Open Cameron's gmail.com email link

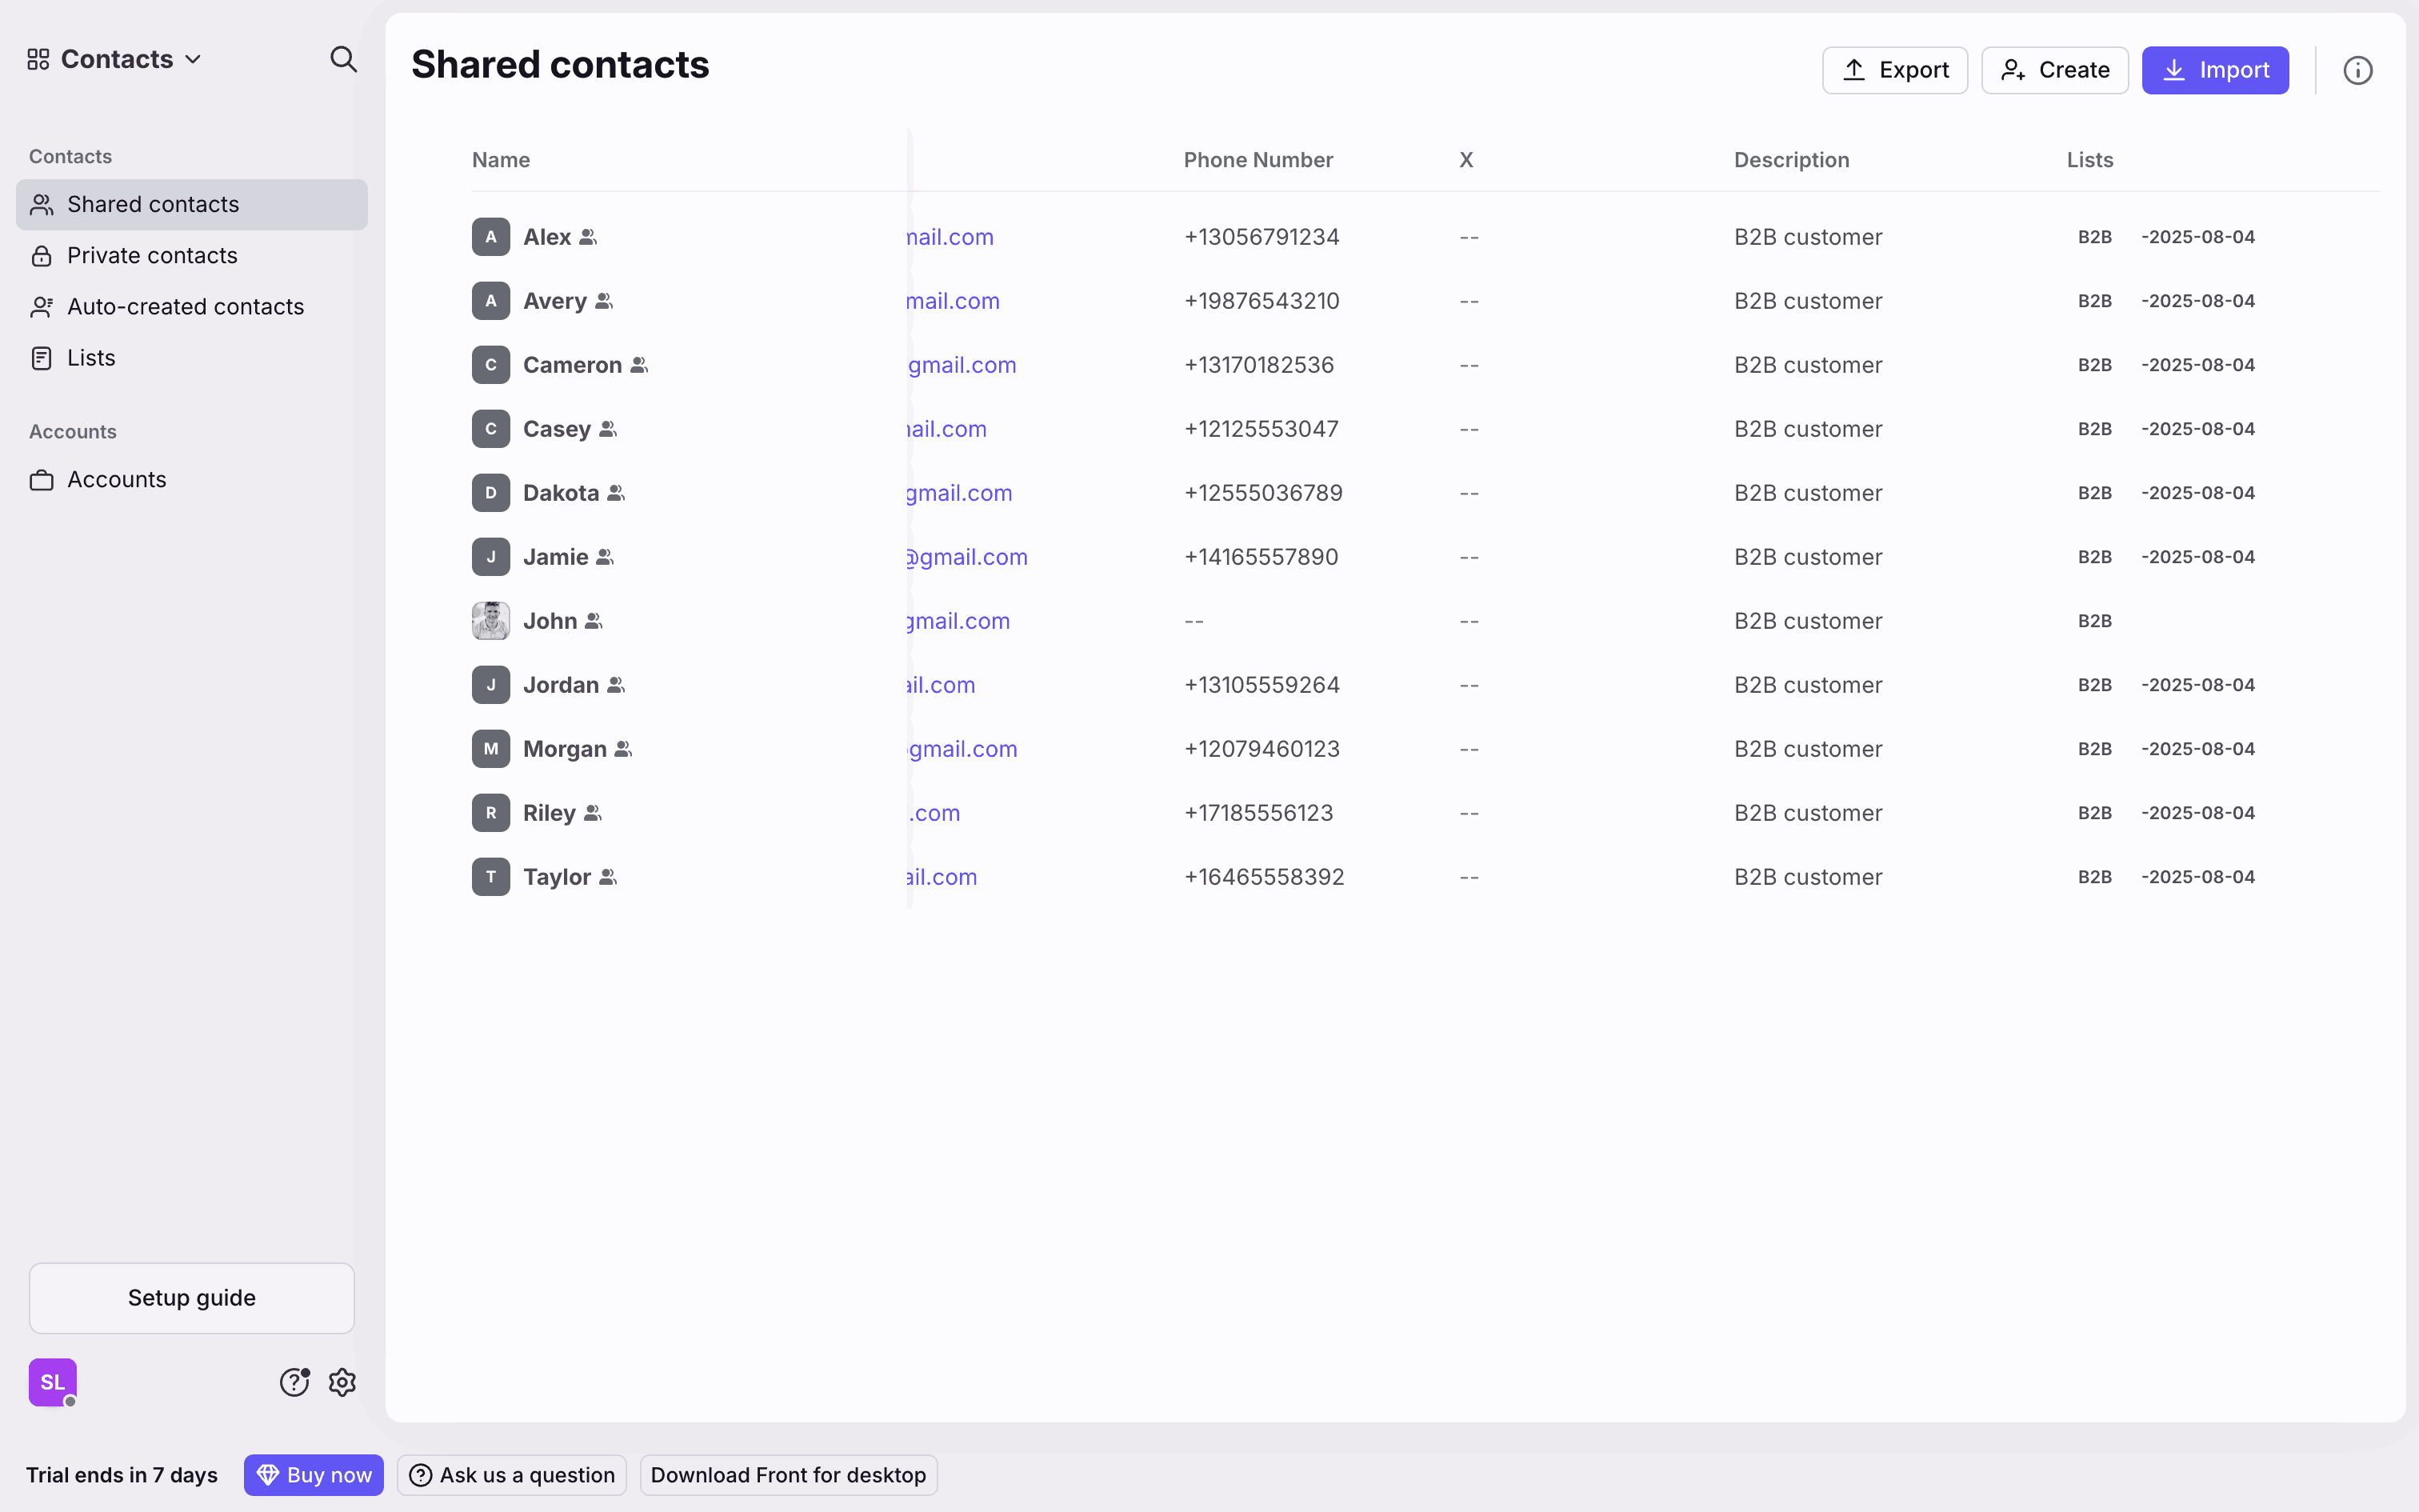tap(962, 365)
